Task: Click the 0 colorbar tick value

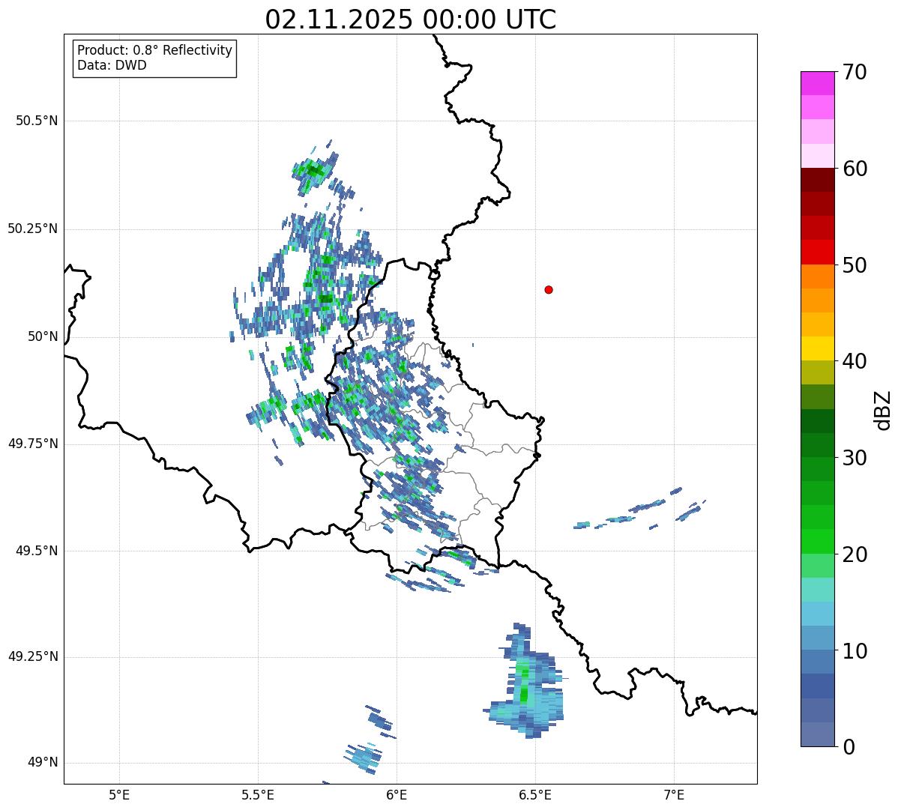Action: pyautogui.click(x=849, y=747)
